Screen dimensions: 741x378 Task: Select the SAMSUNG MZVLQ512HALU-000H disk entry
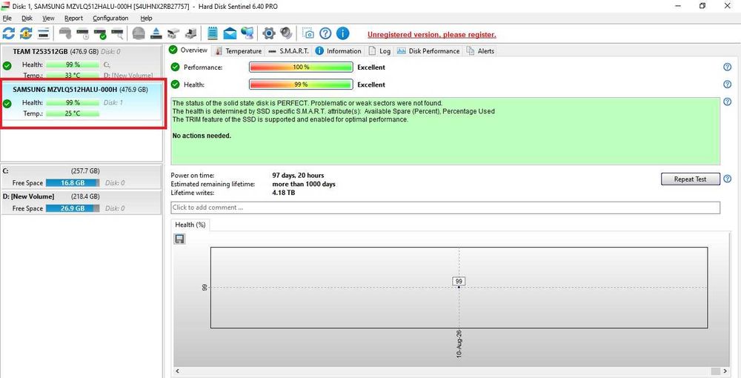click(x=82, y=102)
